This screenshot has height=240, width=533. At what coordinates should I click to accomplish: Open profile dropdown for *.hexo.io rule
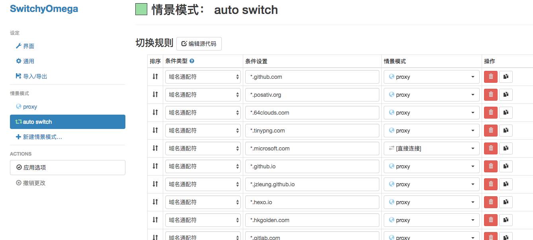[431, 202]
